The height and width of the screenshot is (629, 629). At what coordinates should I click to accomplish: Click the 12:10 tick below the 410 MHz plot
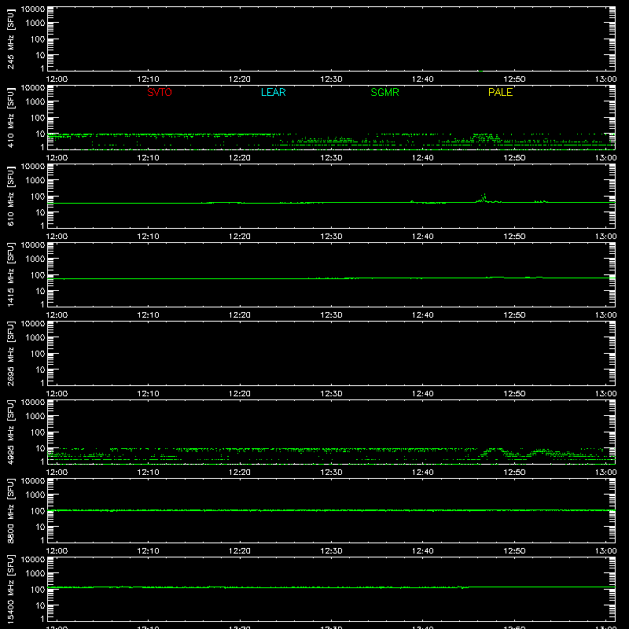(x=148, y=158)
